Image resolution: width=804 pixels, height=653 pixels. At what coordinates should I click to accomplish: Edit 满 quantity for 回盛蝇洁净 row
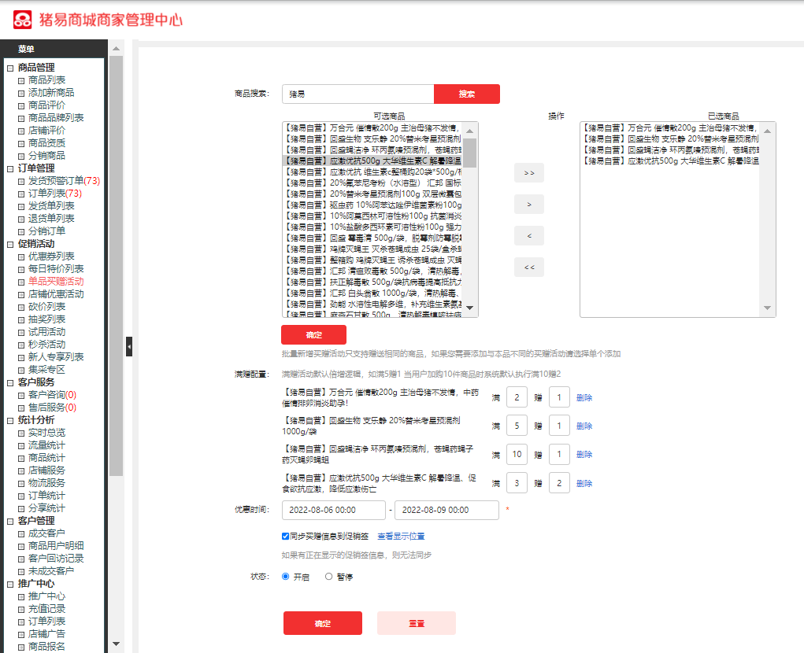point(517,454)
